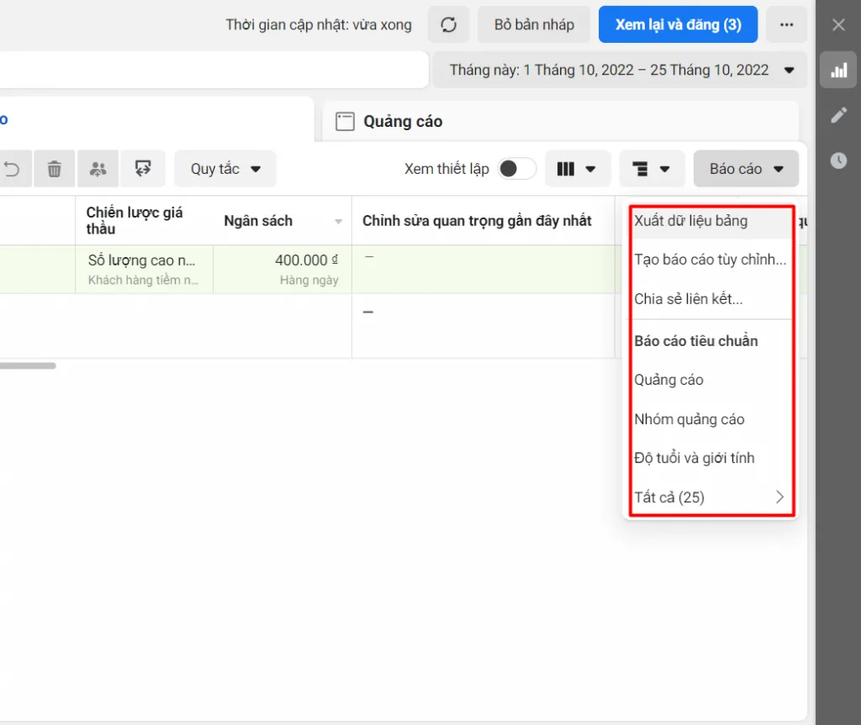This screenshot has height=725, width=861.
Task: Click Thời gian cập nhật: vừa xong text
Action: point(319,24)
